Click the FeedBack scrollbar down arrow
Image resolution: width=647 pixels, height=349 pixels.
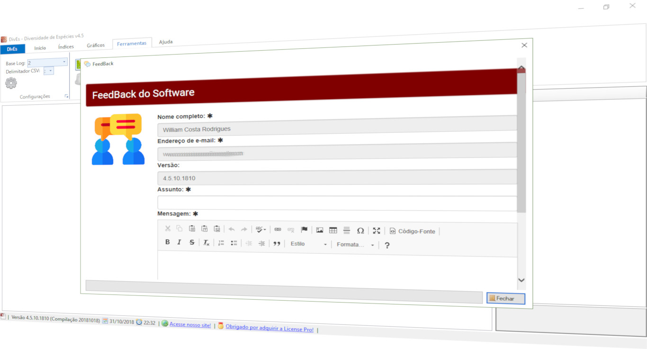coord(521,280)
